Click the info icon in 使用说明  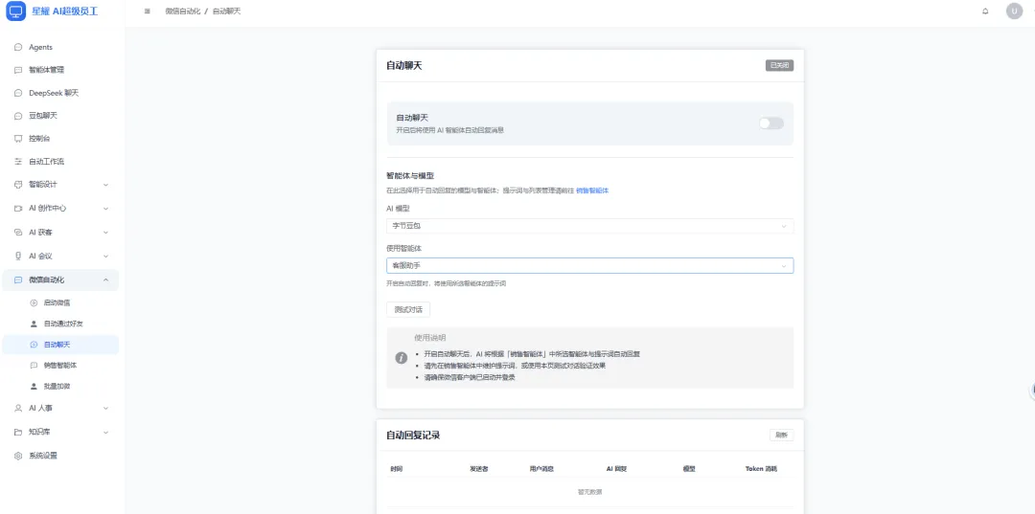pyautogui.click(x=401, y=358)
